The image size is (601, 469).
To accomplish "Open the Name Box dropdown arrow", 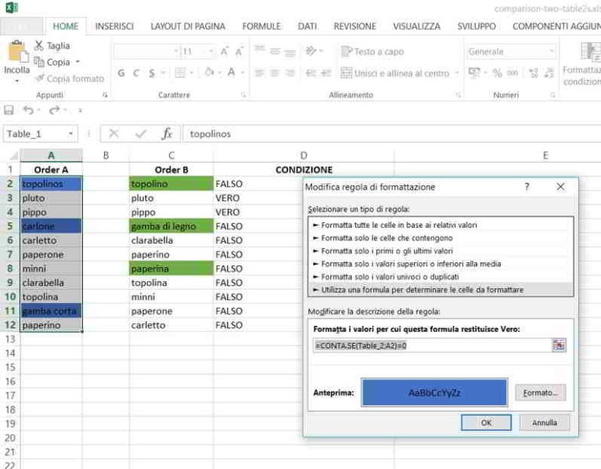I will click(71, 134).
